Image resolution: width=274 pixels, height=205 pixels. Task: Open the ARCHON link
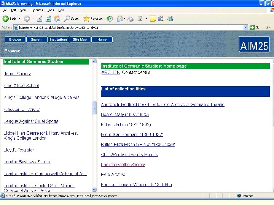[x=110, y=73]
